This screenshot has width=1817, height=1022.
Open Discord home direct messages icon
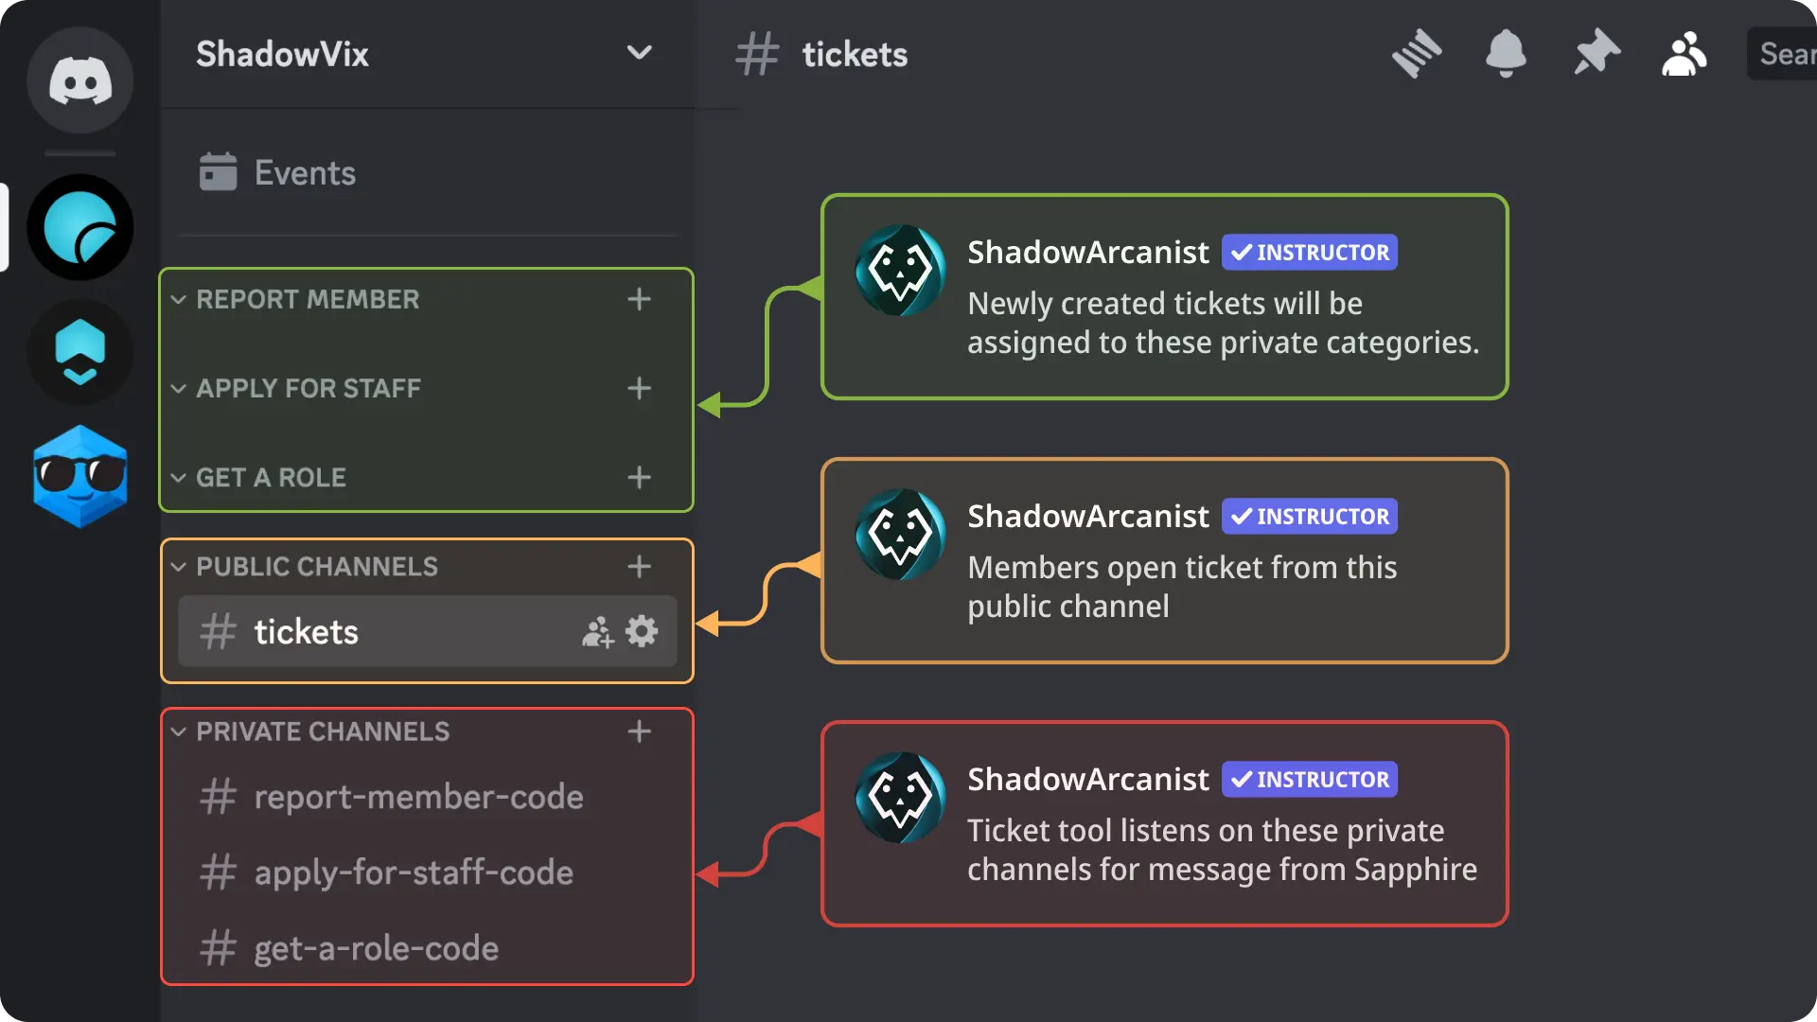(79, 80)
